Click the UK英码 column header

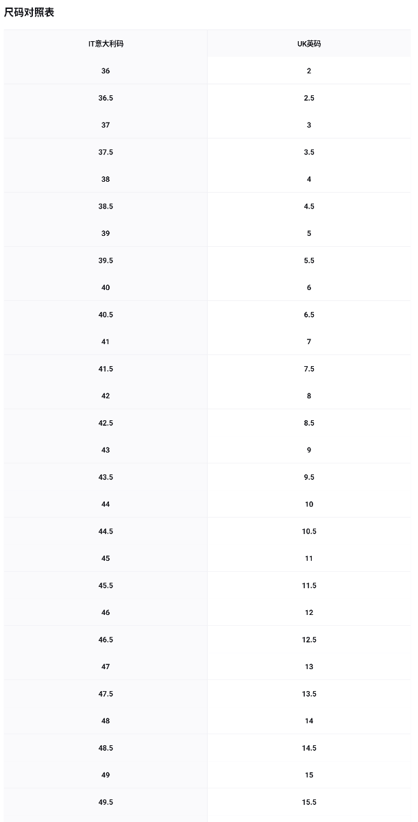tap(309, 44)
